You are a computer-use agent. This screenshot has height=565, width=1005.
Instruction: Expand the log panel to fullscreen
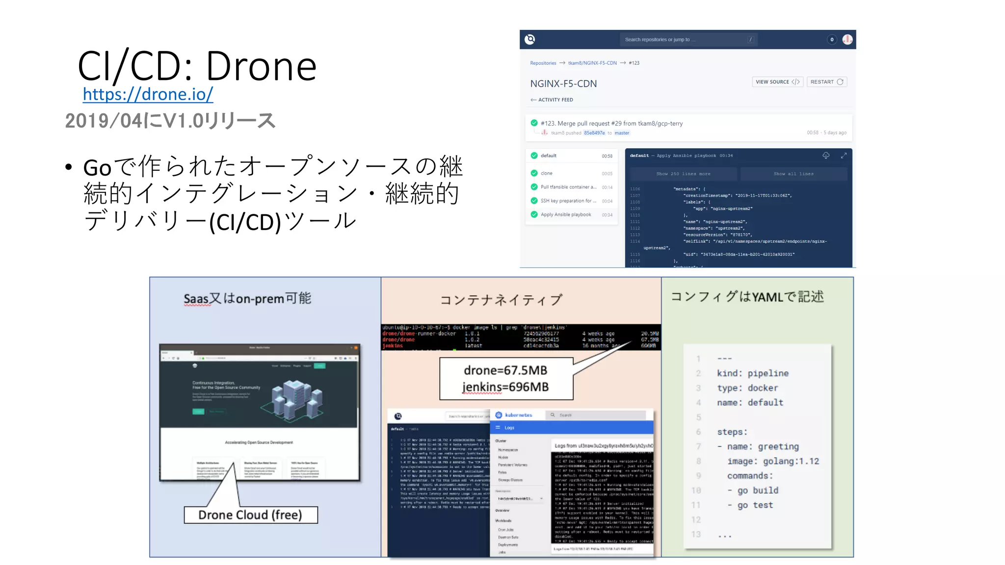(844, 155)
